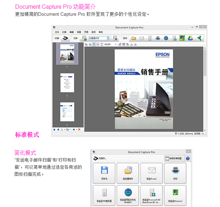This screenshot has width=220, height=207.
Task: Click the 批处理保存 batch save button
Action: click(x=128, y=173)
